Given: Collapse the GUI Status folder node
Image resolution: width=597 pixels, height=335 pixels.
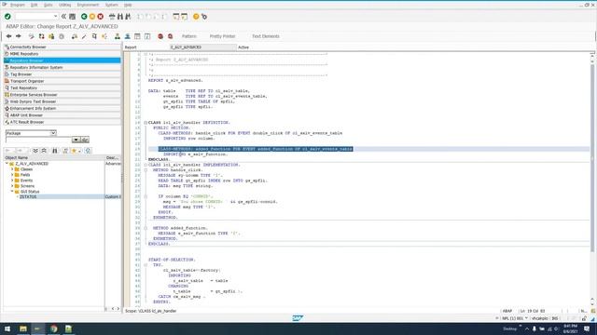Looking at the screenshot, I should tap(12, 192).
